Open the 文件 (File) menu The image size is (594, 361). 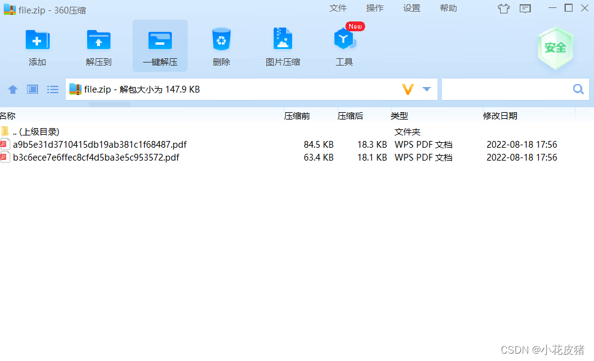coord(338,8)
